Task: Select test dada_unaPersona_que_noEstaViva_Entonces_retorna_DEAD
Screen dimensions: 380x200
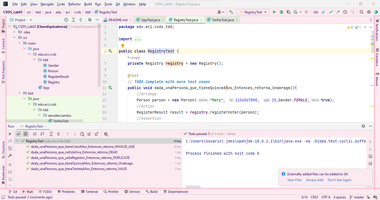Action: coord(74,152)
